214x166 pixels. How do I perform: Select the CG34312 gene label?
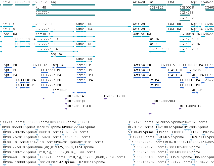pyautogui.click(x=187, y=18)
